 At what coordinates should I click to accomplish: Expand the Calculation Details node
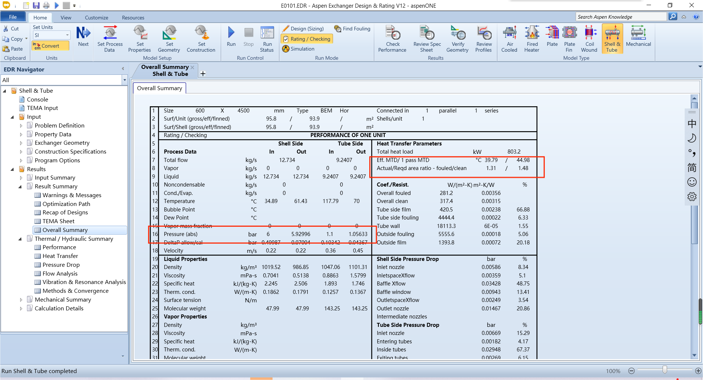(x=21, y=309)
